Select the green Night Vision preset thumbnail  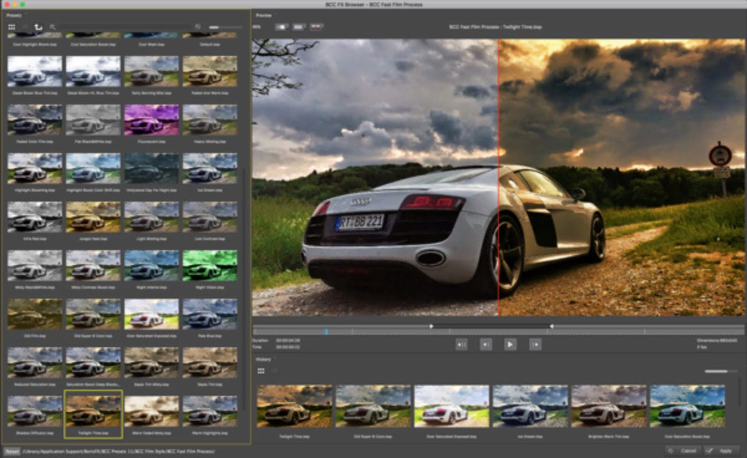pos(210,265)
